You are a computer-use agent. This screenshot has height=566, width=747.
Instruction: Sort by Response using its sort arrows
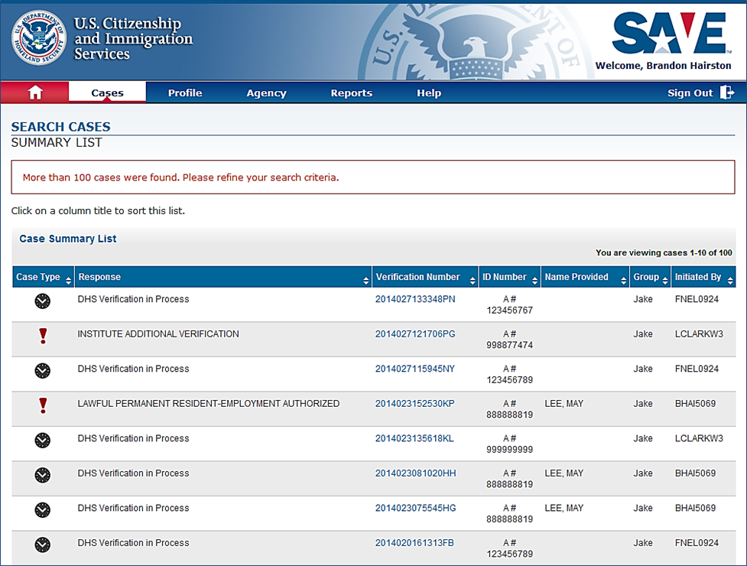click(366, 281)
